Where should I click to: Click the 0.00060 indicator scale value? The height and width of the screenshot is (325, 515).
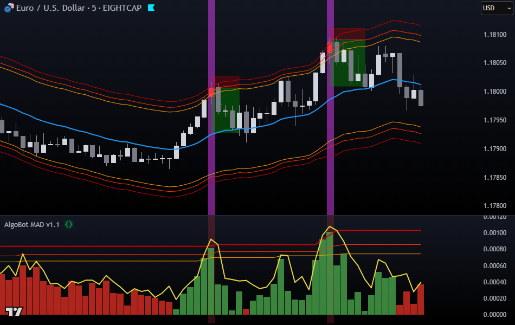tap(495, 265)
